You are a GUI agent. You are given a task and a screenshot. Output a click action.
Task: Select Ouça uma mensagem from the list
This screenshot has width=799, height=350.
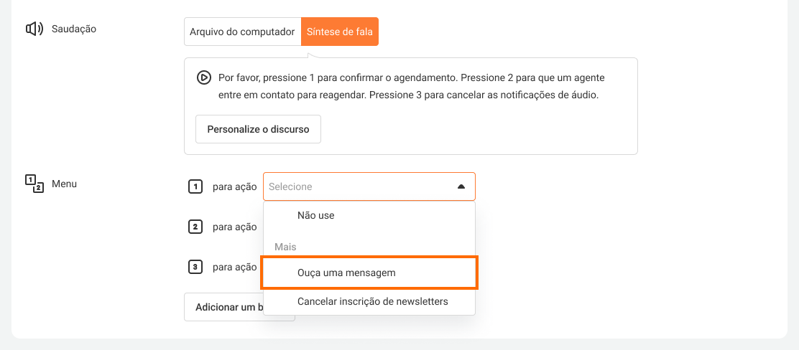coord(346,273)
